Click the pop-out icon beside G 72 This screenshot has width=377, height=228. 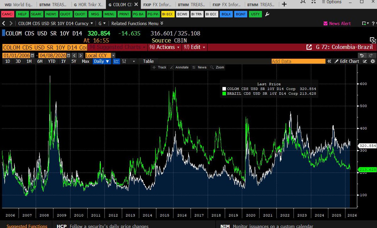point(309,47)
